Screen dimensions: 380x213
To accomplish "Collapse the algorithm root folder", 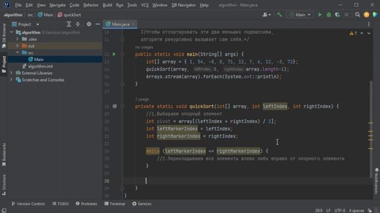I will pos(11,32).
